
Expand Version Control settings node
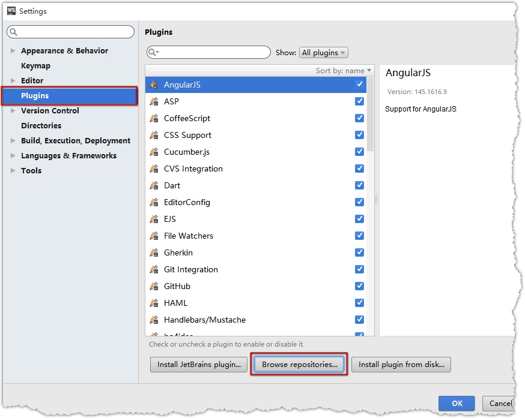pyautogui.click(x=13, y=110)
